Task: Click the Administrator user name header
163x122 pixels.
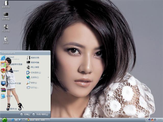Action: click(x=8, y=53)
